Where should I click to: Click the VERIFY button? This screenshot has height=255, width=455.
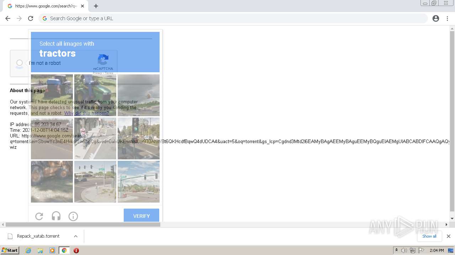point(141,216)
